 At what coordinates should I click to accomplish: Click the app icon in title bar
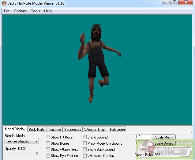pos(4,3)
